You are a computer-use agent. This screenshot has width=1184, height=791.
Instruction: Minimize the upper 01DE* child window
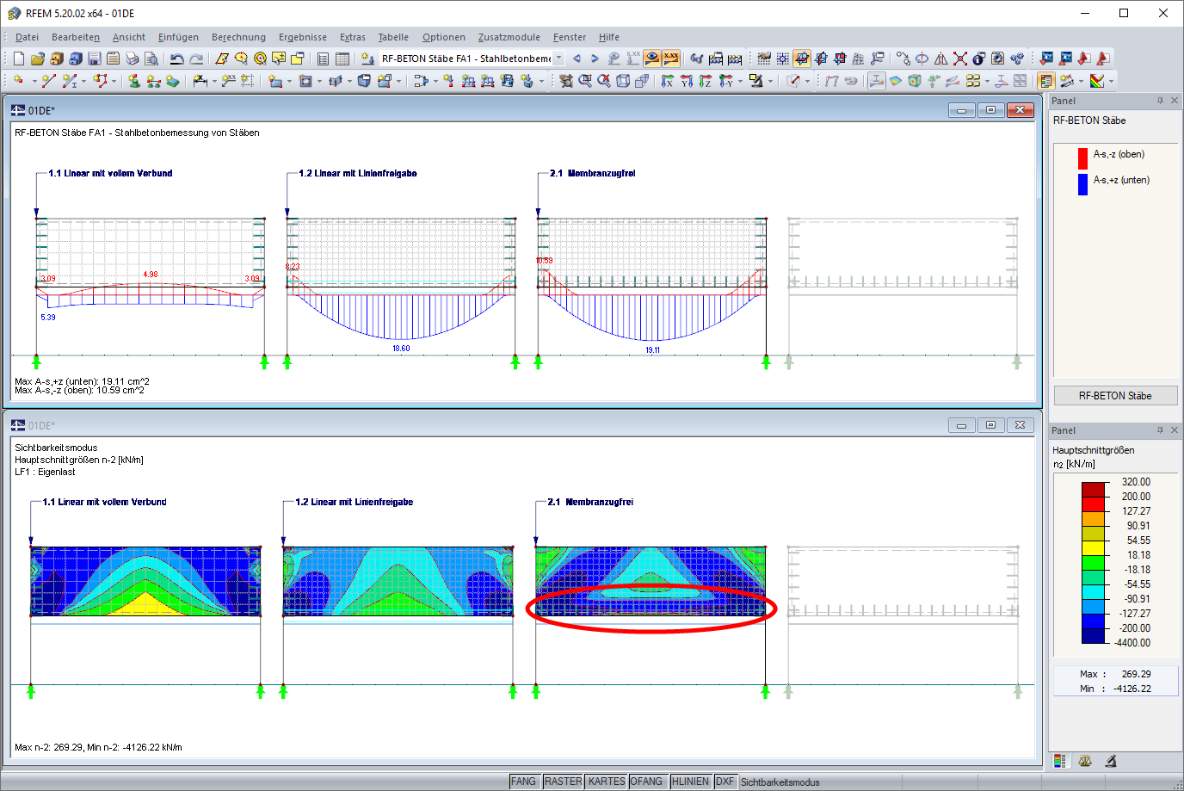point(961,110)
